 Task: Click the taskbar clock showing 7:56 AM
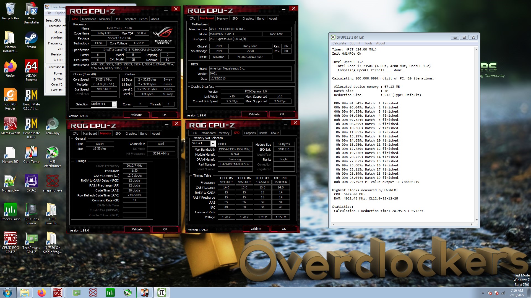[517, 293]
